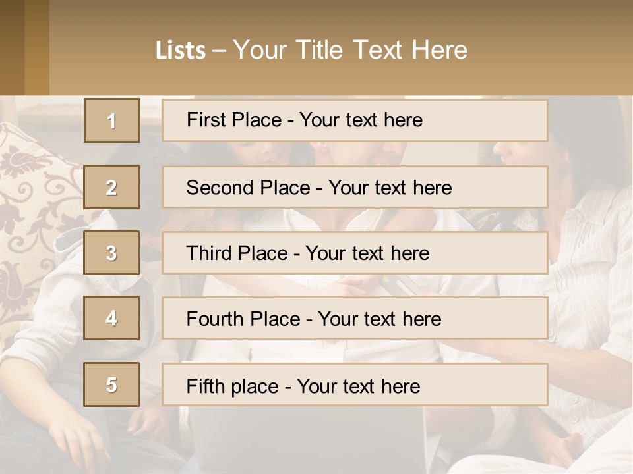Click the number 1 box
The height and width of the screenshot is (474, 633).
[111, 120]
